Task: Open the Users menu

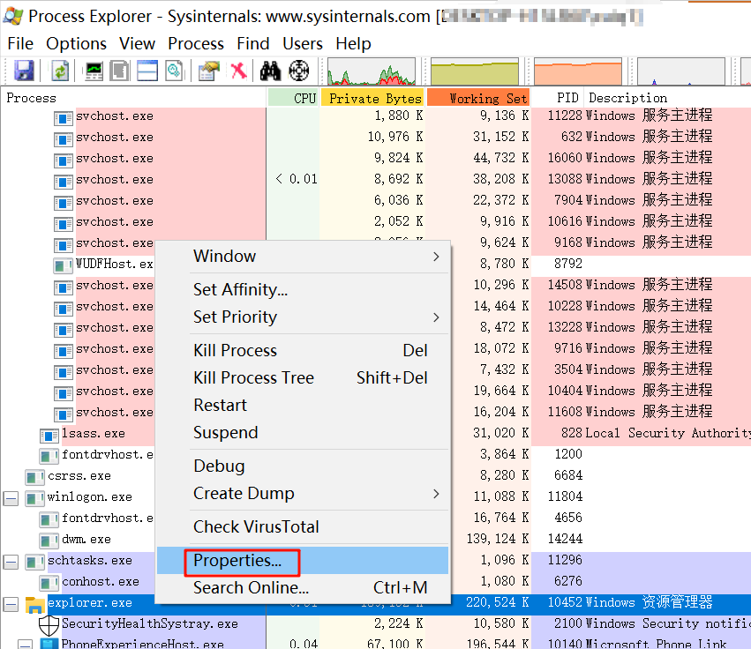Action: click(x=302, y=43)
